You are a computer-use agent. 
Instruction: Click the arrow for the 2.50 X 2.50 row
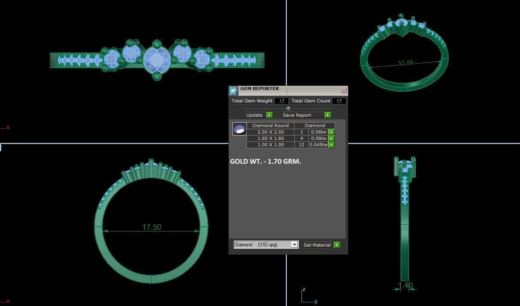click(x=331, y=132)
